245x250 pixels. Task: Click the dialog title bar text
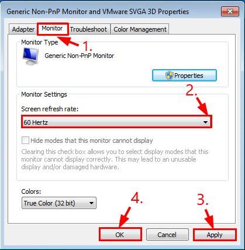tap(98, 12)
